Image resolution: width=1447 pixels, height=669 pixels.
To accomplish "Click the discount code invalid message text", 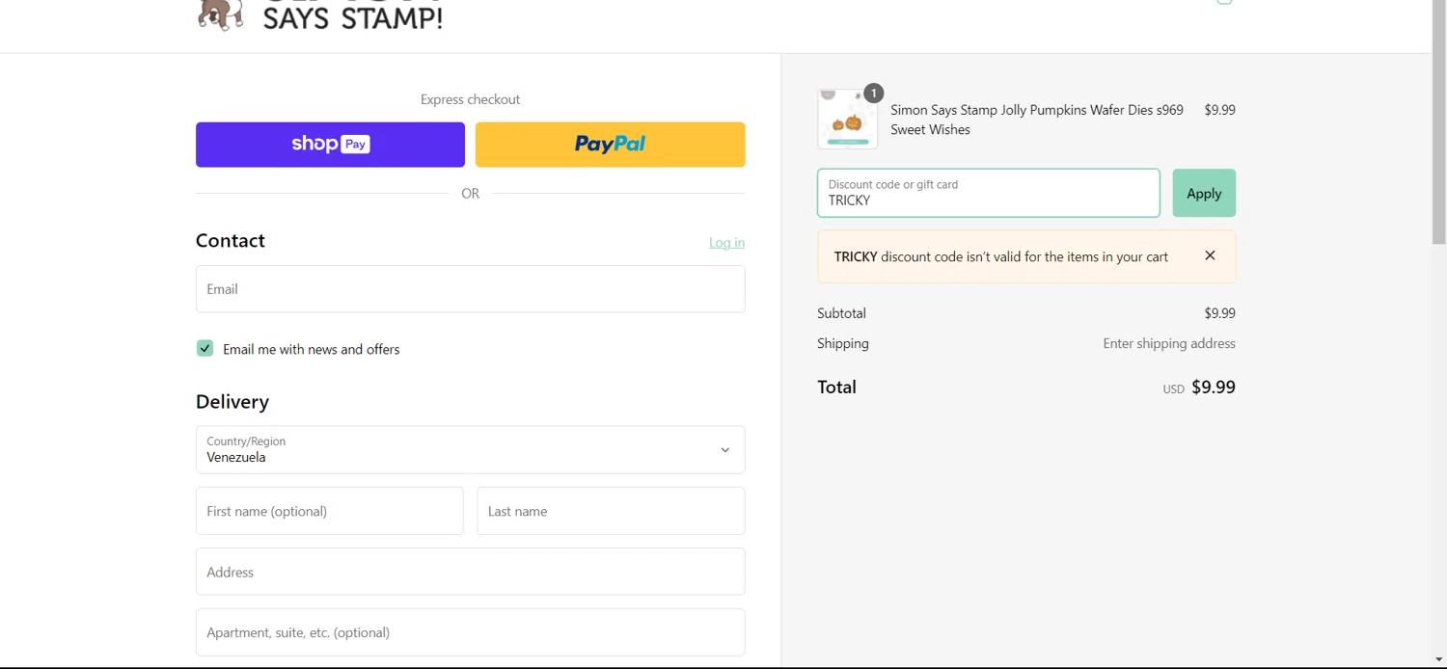I will point(1001,256).
